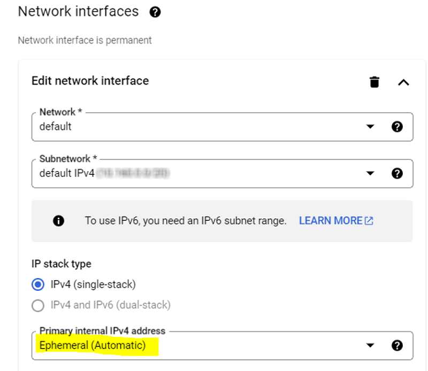
Task: Click the "IPv4 (single-stack)" label text
Action: click(x=93, y=284)
